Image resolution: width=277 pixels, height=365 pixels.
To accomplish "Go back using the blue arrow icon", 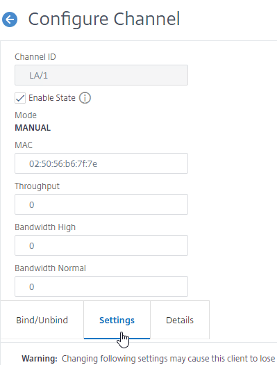I will coord(10,19).
